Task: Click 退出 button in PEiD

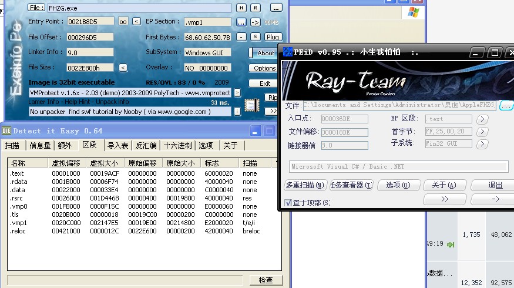Action: [x=493, y=185]
